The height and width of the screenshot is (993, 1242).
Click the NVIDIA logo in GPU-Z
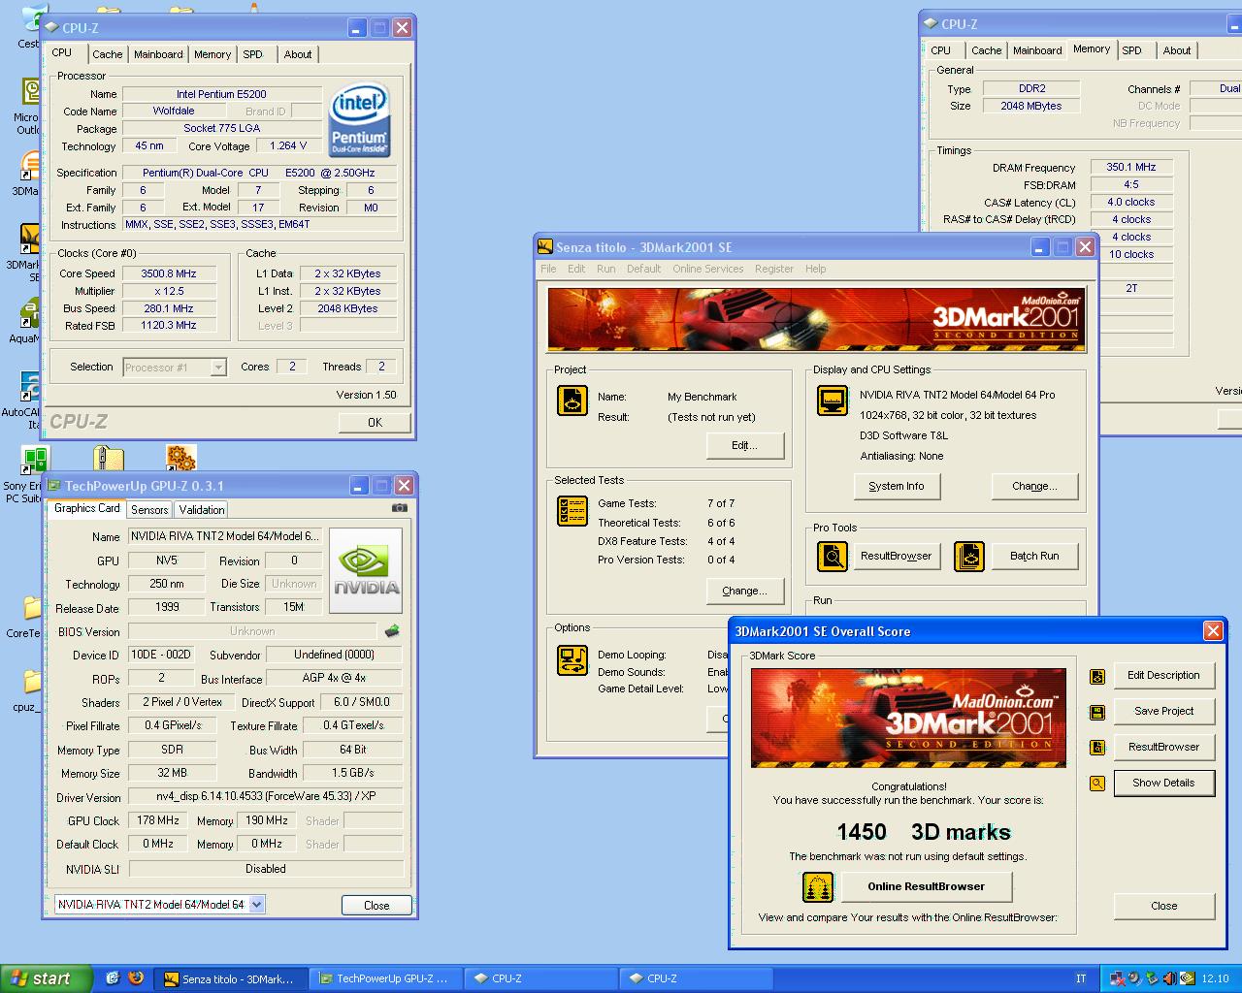(366, 571)
